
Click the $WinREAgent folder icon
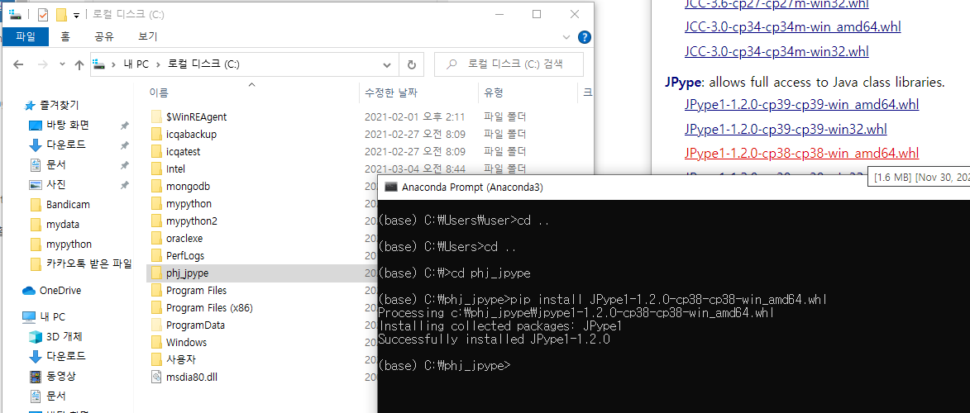tap(156, 116)
